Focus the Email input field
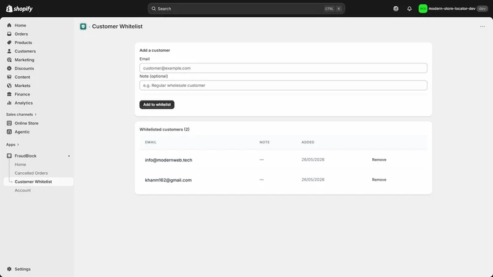The image size is (493, 277). tap(283, 68)
